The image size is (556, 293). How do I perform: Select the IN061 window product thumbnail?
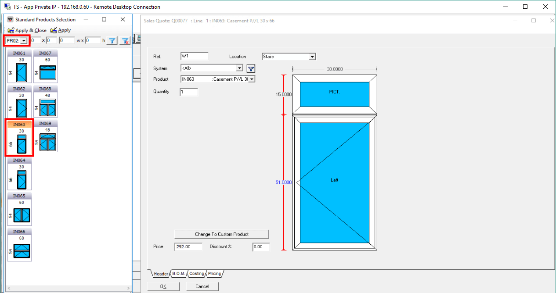19,67
